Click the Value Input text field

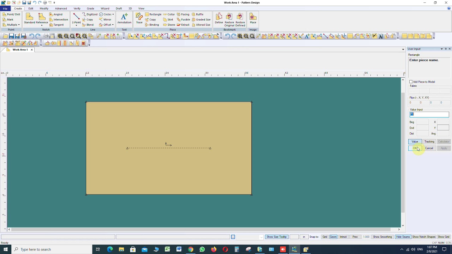point(429,114)
